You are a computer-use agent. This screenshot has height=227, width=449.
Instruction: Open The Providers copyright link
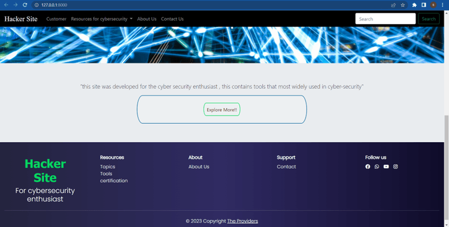tap(242, 221)
